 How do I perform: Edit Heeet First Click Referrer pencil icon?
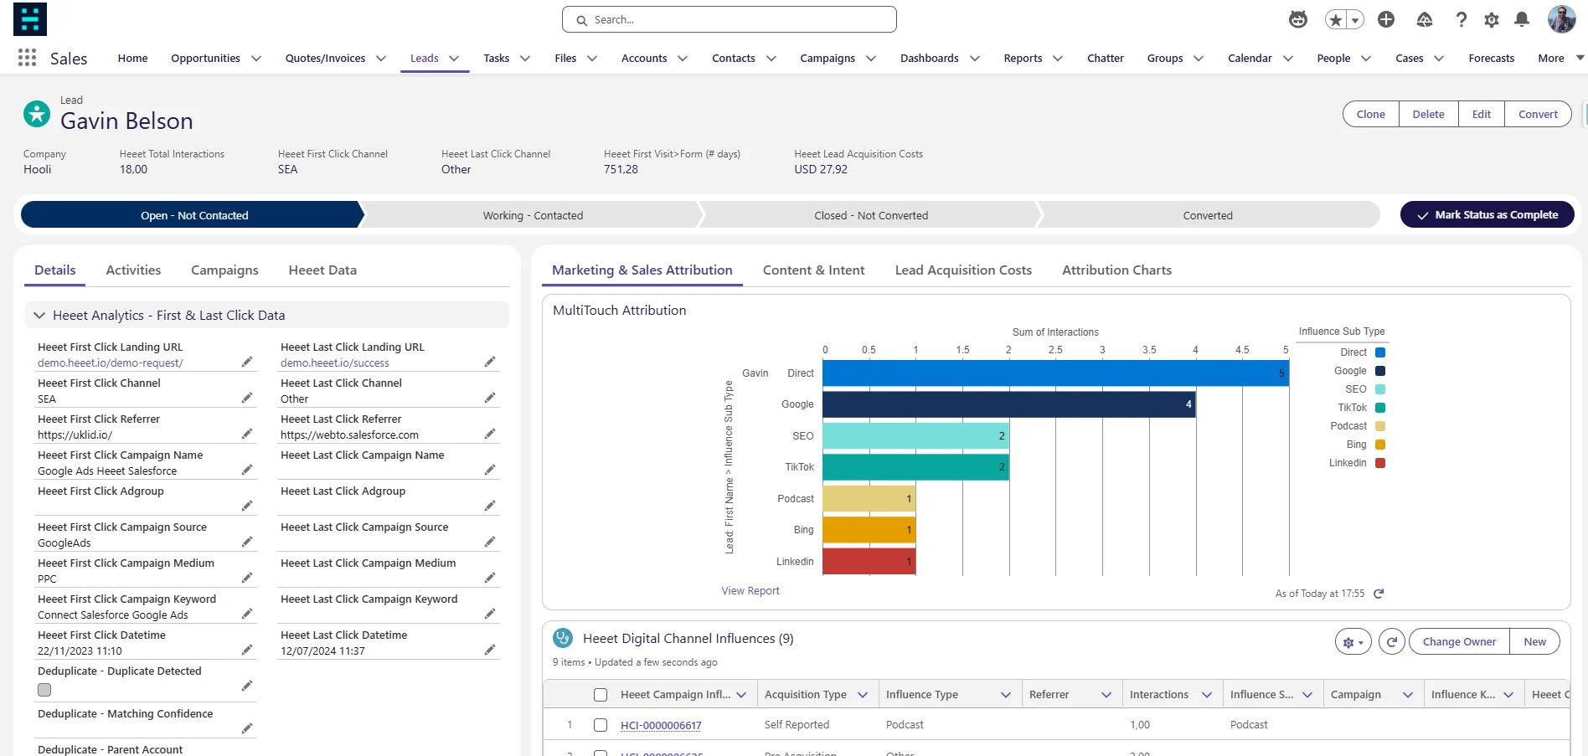247,434
